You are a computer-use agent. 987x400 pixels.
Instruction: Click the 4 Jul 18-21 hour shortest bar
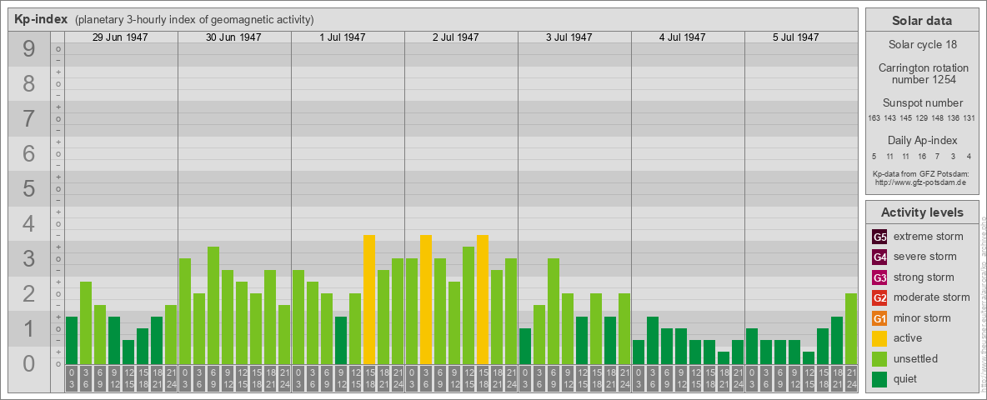pos(724,357)
